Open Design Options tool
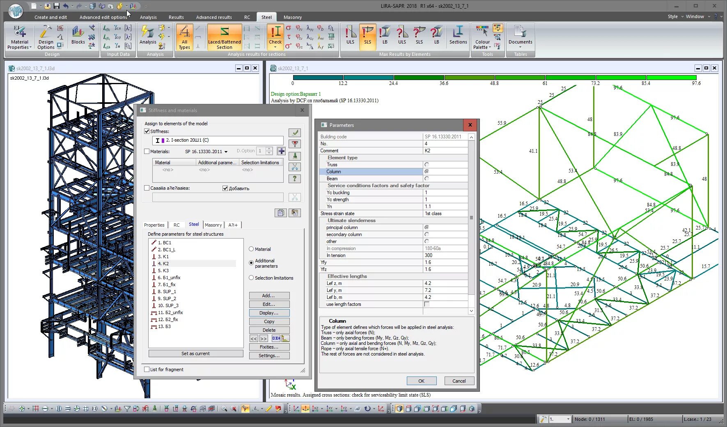The height and width of the screenshot is (427, 727). pos(46,37)
